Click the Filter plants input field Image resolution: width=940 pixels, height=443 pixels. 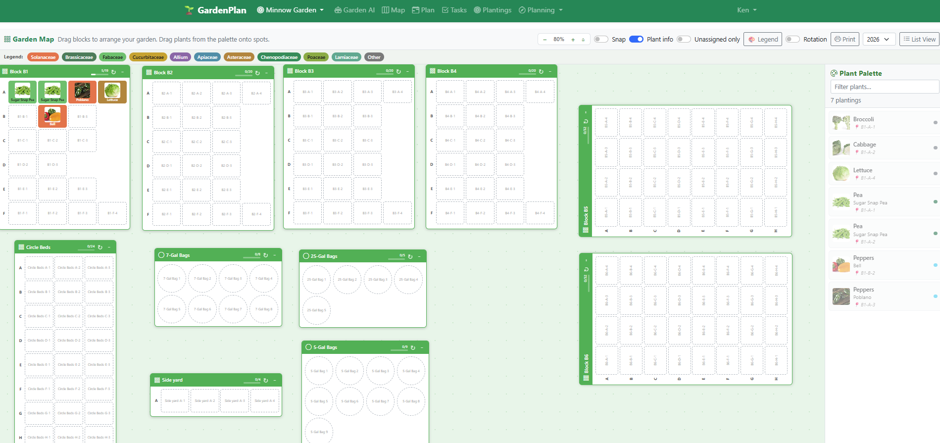click(885, 87)
